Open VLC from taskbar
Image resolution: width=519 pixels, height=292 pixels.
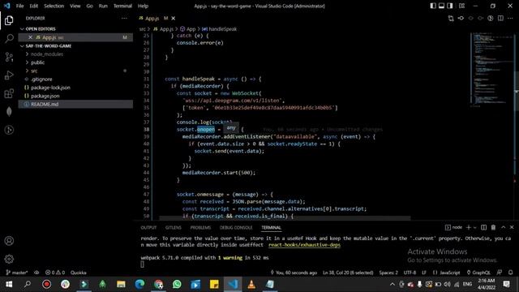click(x=251, y=285)
